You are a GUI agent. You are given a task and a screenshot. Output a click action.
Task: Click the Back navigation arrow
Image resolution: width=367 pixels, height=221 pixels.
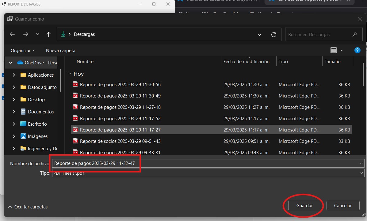click(x=12, y=34)
